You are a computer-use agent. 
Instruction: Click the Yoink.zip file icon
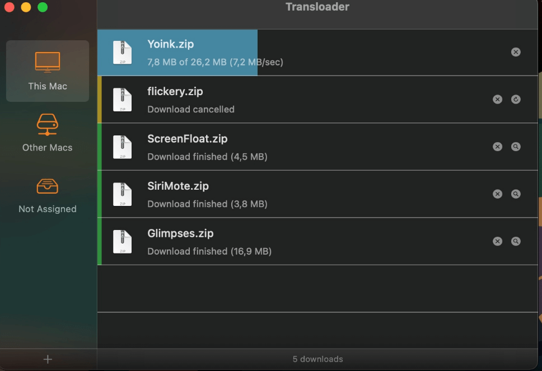click(x=123, y=53)
